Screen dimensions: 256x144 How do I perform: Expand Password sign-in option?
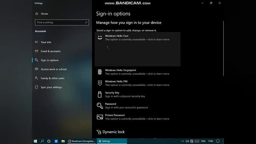coord(138,106)
